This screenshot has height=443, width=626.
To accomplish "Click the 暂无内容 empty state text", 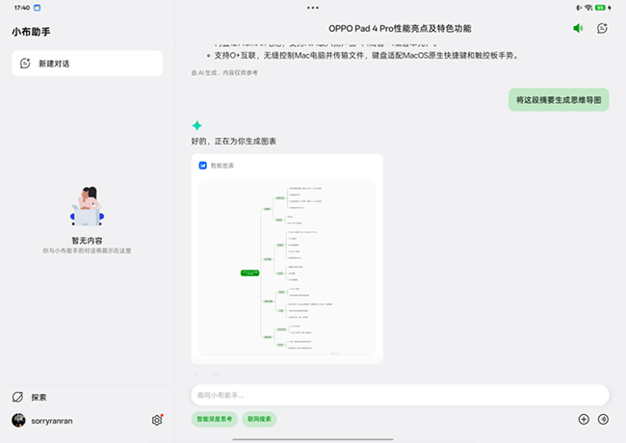I will coord(87,241).
